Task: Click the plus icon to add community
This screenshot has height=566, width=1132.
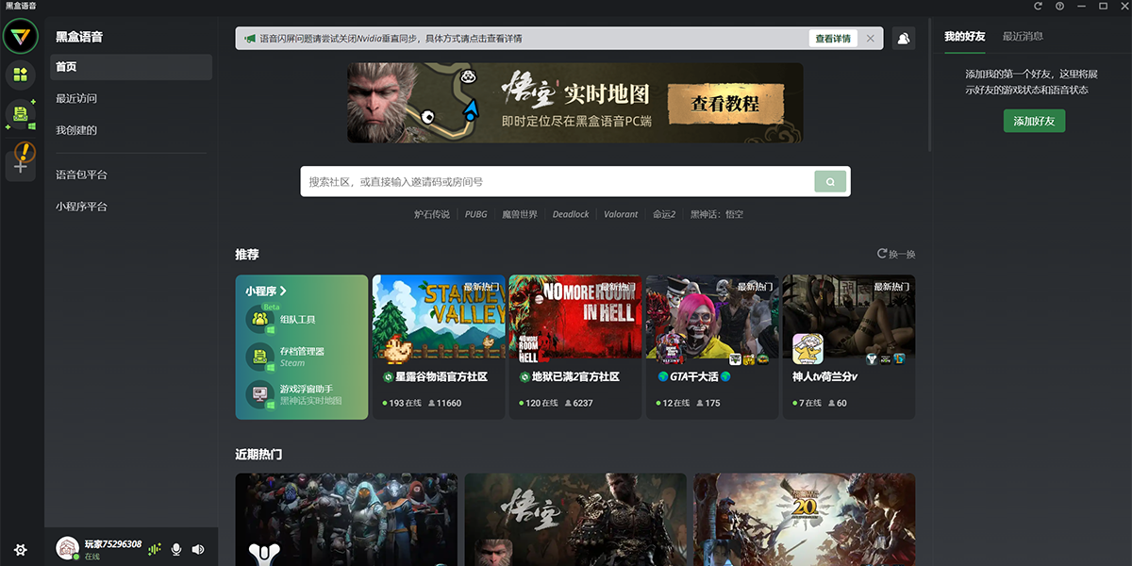Action: [20, 165]
